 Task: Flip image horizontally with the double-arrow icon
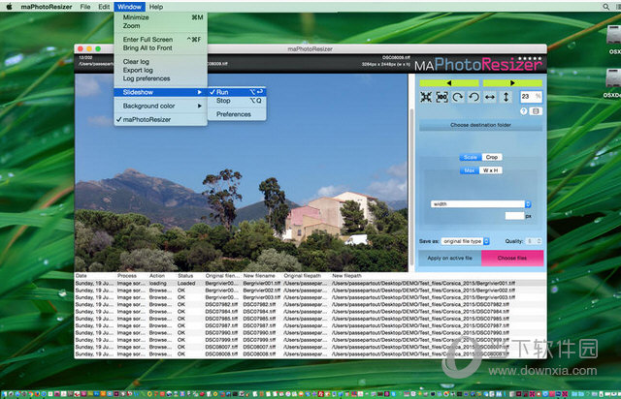[490, 97]
